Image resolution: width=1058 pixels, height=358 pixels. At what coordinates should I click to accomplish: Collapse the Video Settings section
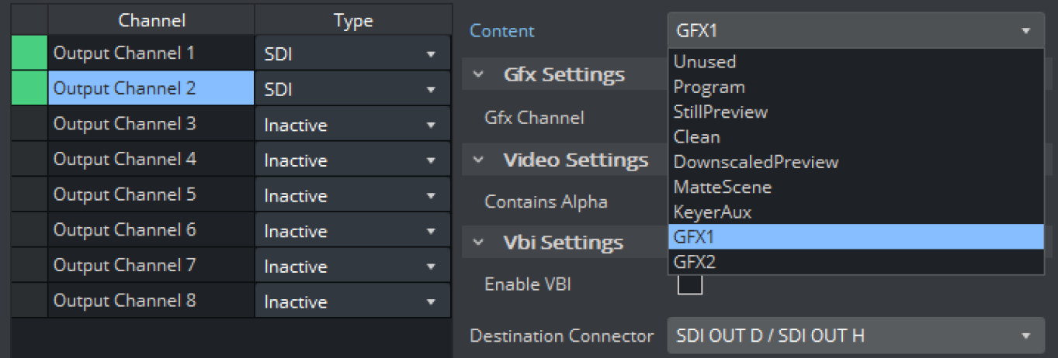click(479, 160)
